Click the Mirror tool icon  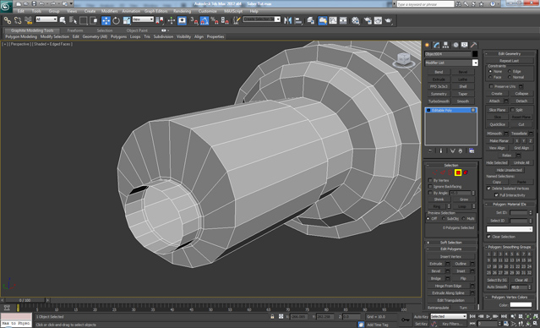tap(287, 20)
